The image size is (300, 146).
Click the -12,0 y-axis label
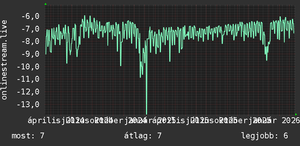[x=28, y=92]
